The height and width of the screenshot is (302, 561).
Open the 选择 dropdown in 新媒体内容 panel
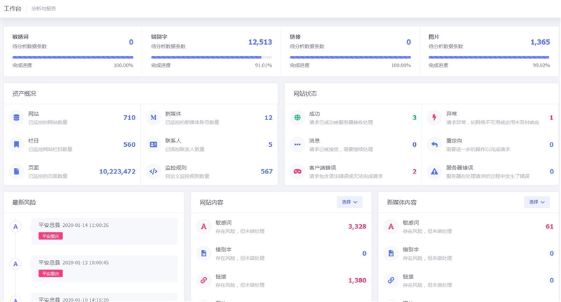tap(537, 202)
